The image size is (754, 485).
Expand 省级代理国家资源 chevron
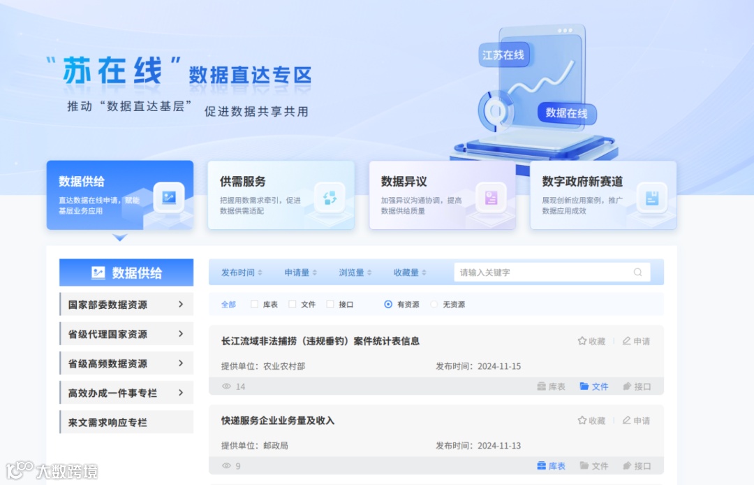pyautogui.click(x=181, y=334)
